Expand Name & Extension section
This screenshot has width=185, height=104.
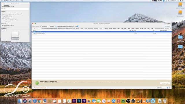pyautogui.click(x=2, y=27)
